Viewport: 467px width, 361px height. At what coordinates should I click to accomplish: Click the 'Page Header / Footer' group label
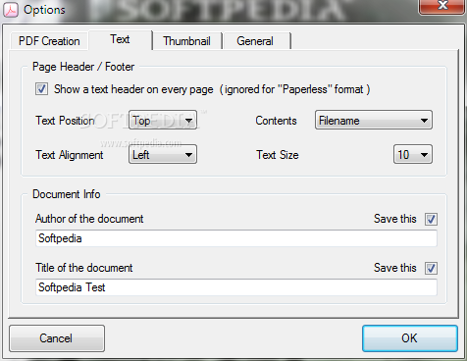[83, 67]
